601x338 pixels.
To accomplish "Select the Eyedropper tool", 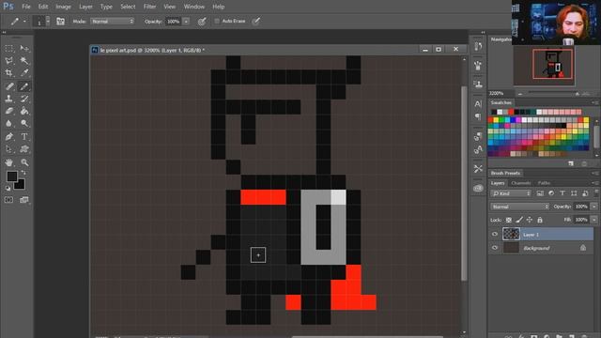I will point(24,73).
